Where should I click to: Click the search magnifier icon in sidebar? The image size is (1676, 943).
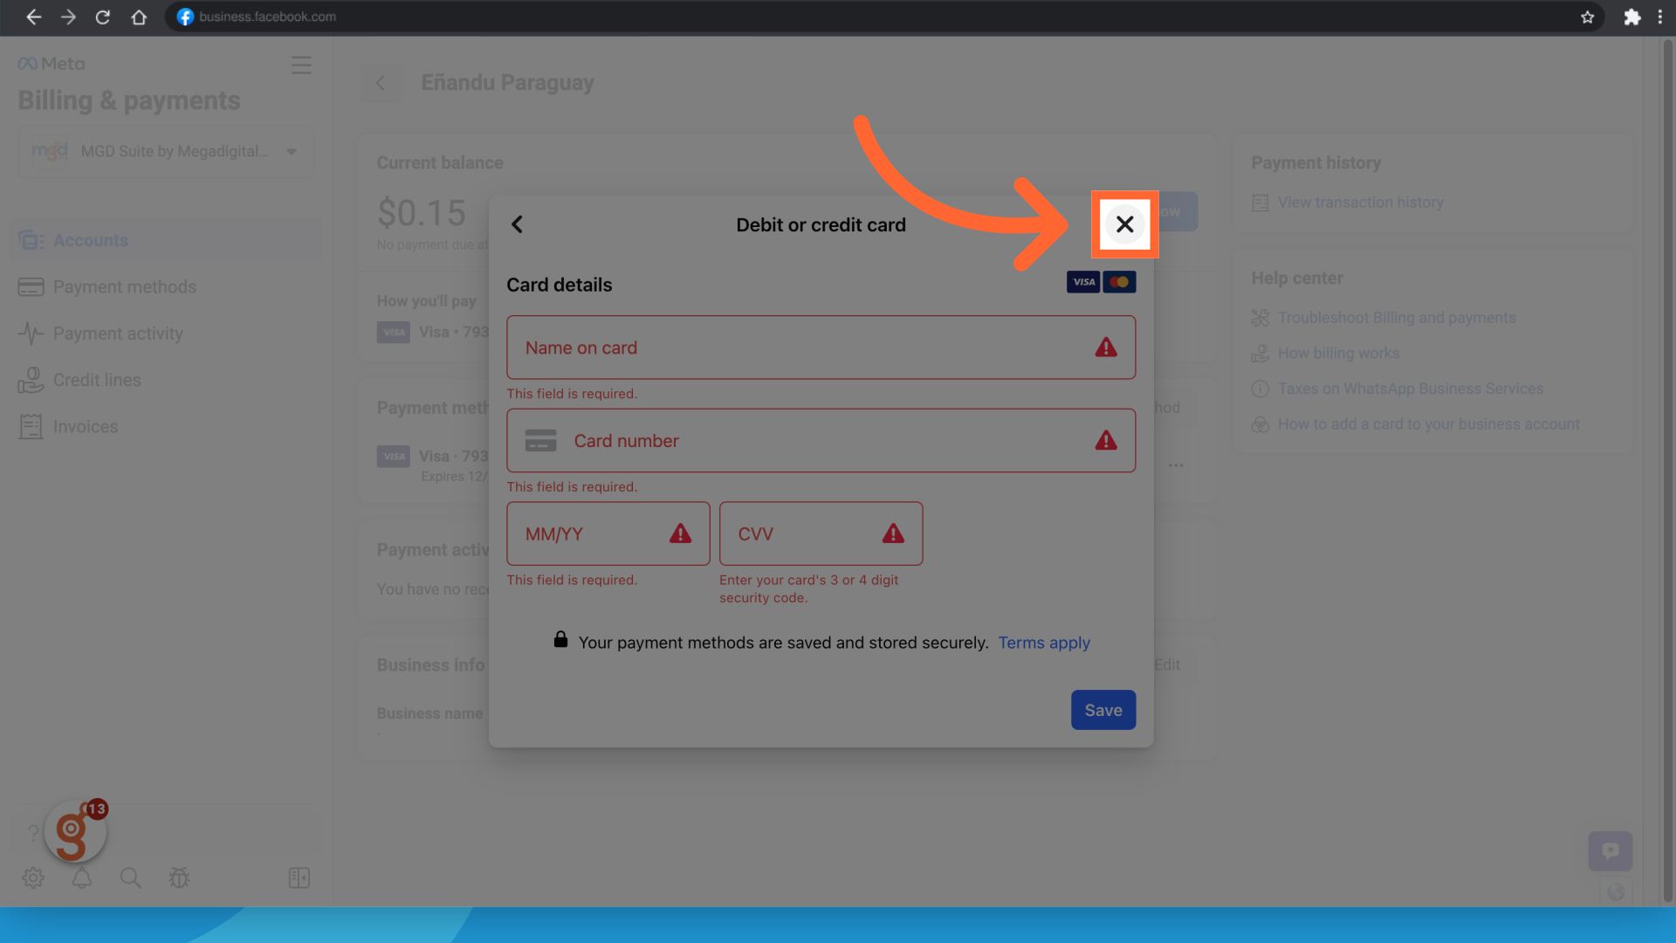130,878
